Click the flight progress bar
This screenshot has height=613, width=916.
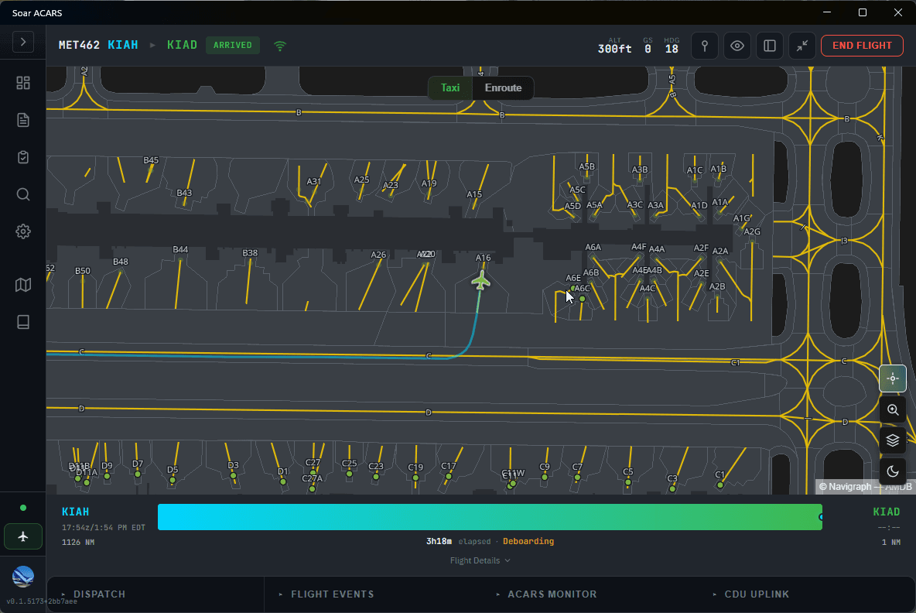(490, 517)
